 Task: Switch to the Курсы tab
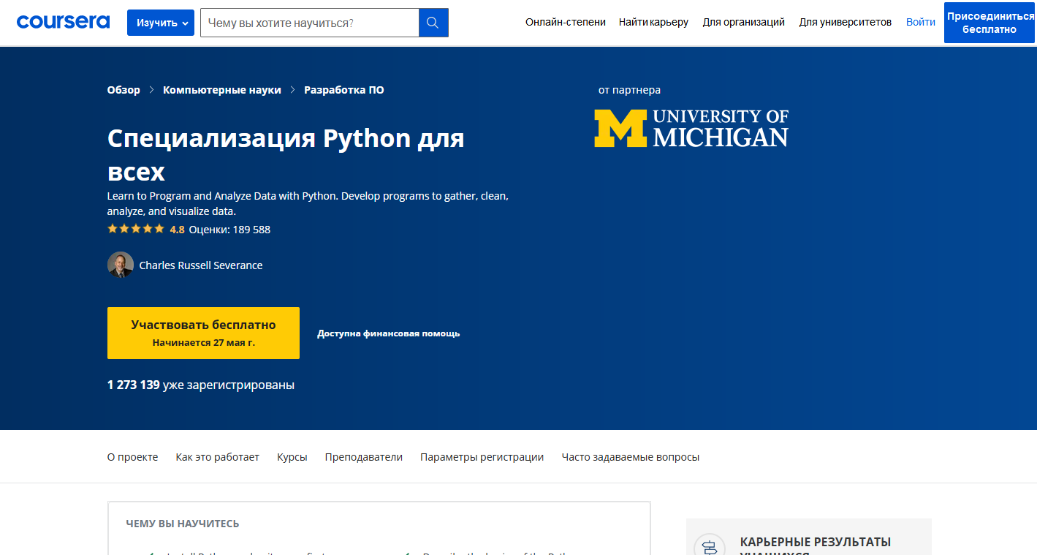coord(292,457)
